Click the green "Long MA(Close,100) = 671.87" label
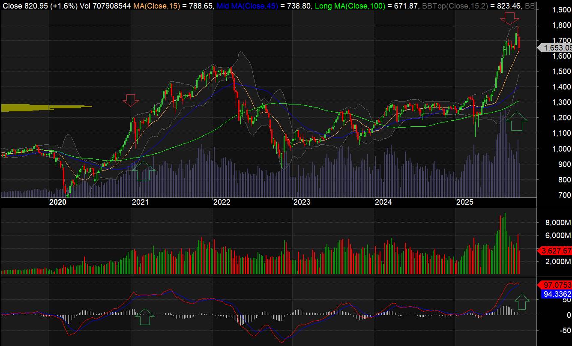 [x=367, y=6]
